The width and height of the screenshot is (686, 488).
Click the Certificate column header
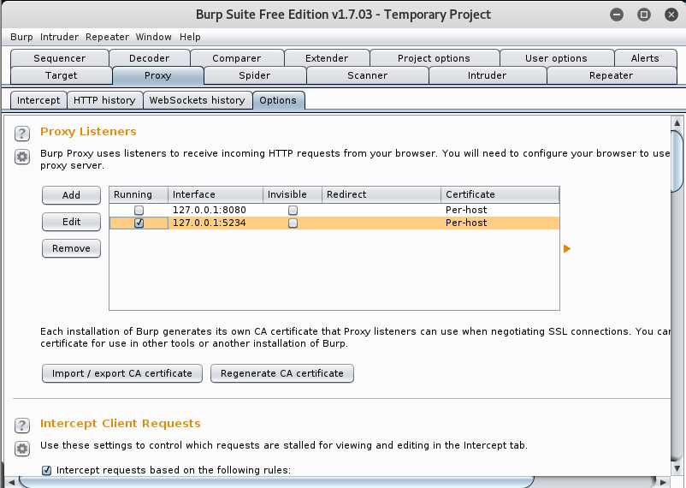(x=500, y=194)
